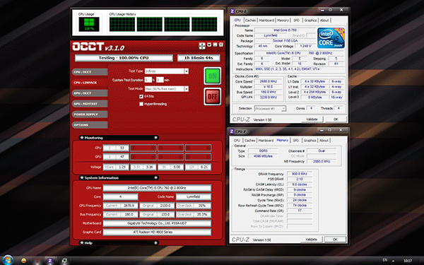
Task: Select the GPU : MEMTEST tab
Action: [90, 104]
